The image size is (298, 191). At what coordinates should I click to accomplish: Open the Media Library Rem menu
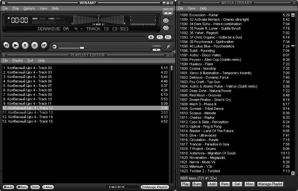[x=225, y=184]
